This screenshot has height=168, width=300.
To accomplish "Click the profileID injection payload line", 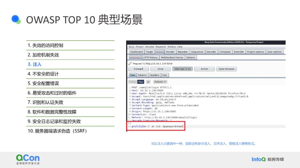I will pyautogui.click(x=157, y=126).
